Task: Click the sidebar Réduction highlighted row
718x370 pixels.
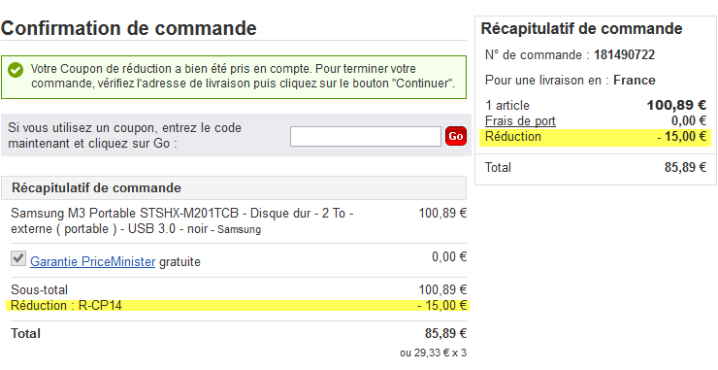Action: click(595, 137)
